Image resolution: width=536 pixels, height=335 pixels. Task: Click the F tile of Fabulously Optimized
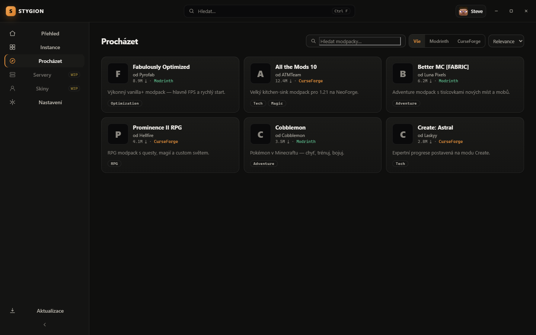click(118, 74)
